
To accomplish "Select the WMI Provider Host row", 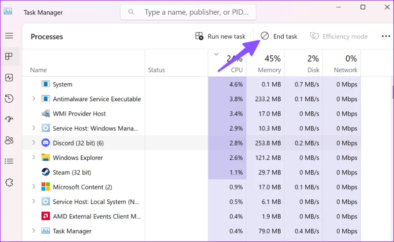I will click(192, 114).
